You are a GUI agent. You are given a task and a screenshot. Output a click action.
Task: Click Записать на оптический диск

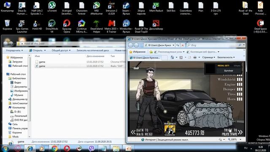pos(93,51)
